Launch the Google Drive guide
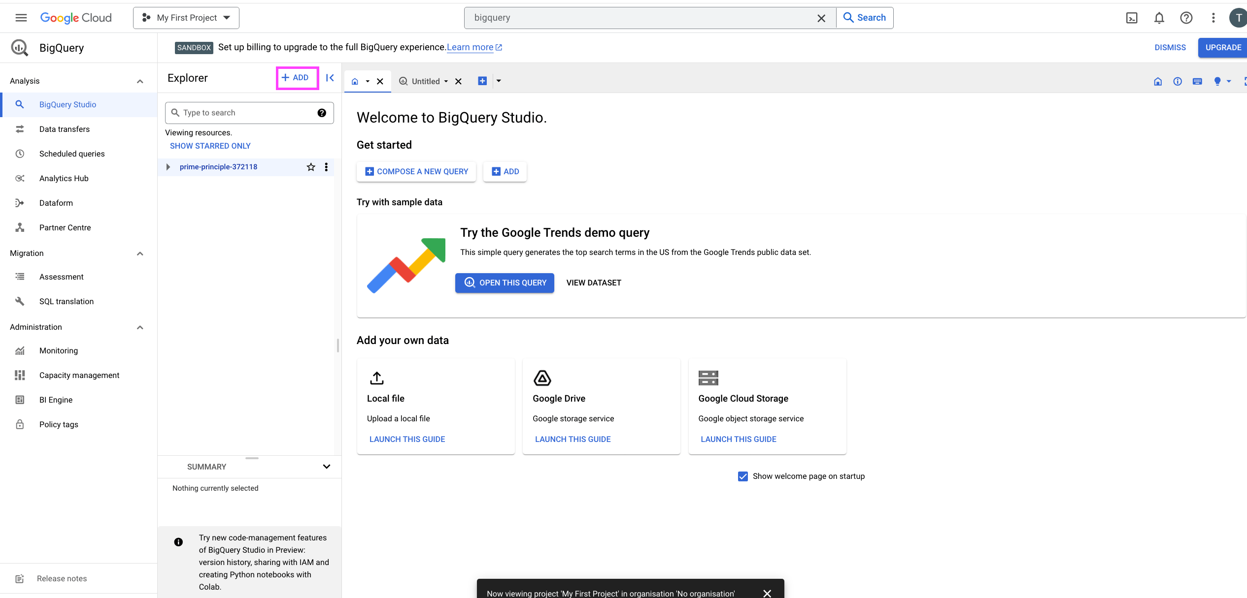The width and height of the screenshot is (1247, 598). pos(573,440)
